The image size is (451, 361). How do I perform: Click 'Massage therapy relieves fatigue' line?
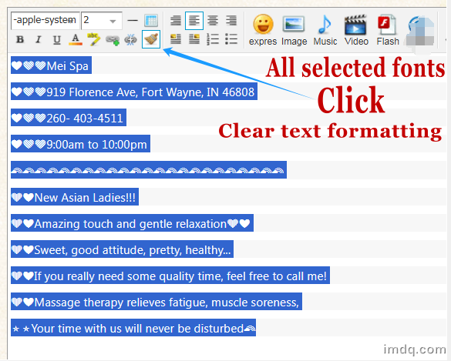157,301
